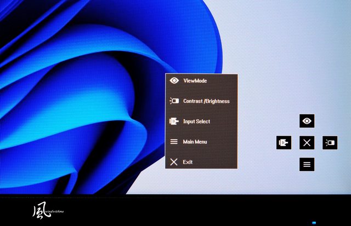The height and width of the screenshot is (226, 351).
Task: Click the blue flower wallpaper swirl
Action: (x=82, y=98)
